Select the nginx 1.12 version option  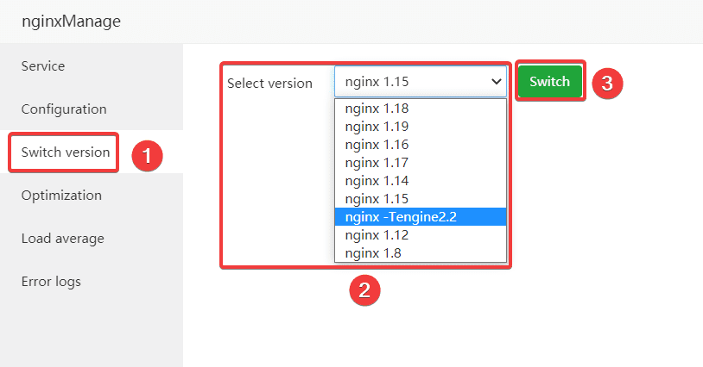coord(377,235)
